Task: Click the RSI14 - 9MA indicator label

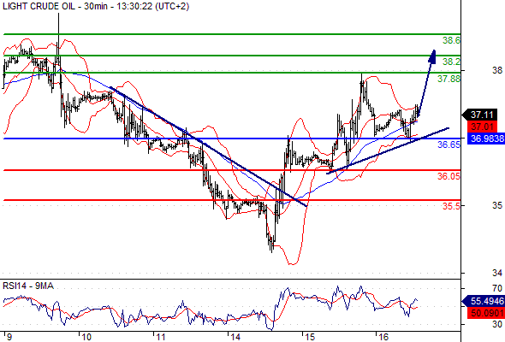Action: click(28, 286)
